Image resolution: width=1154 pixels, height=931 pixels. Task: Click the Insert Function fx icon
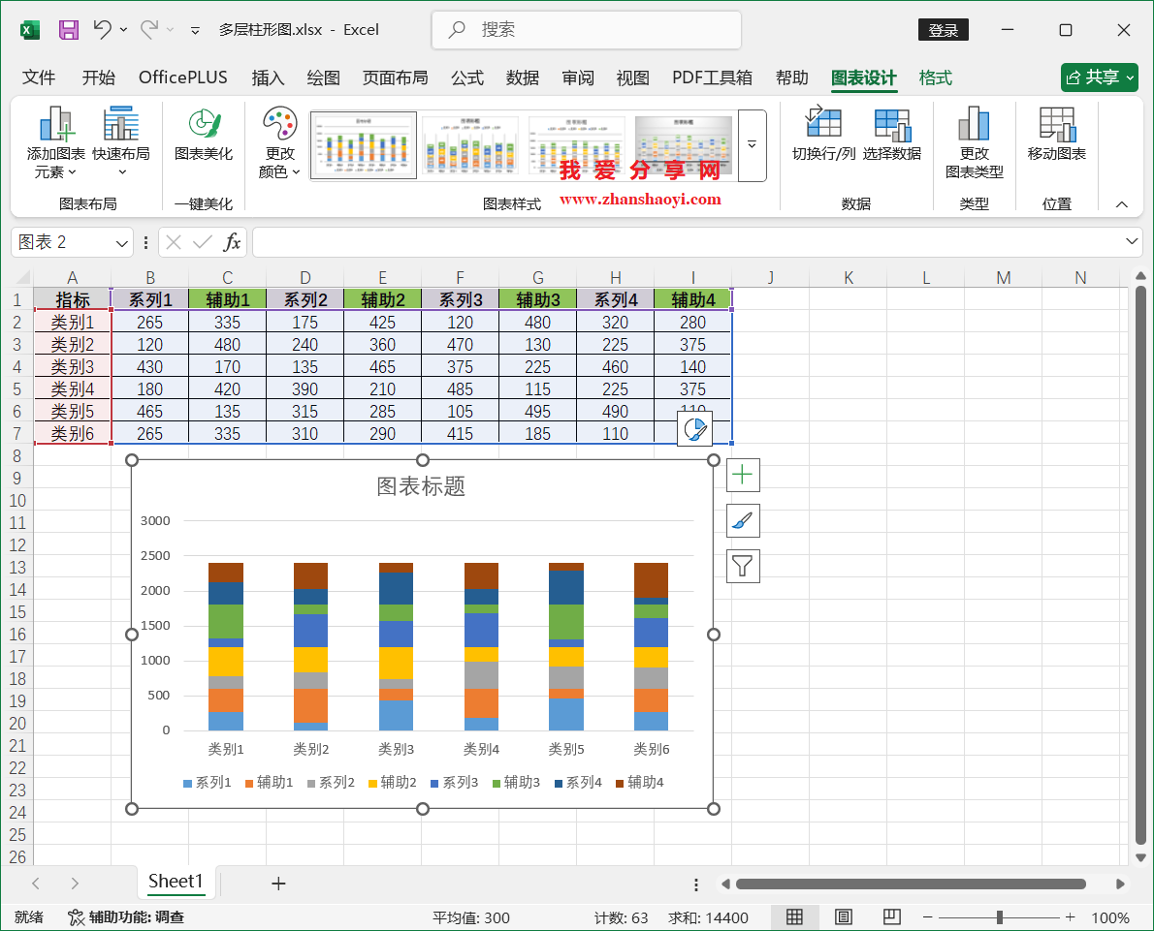[x=232, y=242]
